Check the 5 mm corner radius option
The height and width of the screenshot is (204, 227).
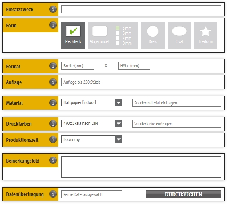pos(118,33)
